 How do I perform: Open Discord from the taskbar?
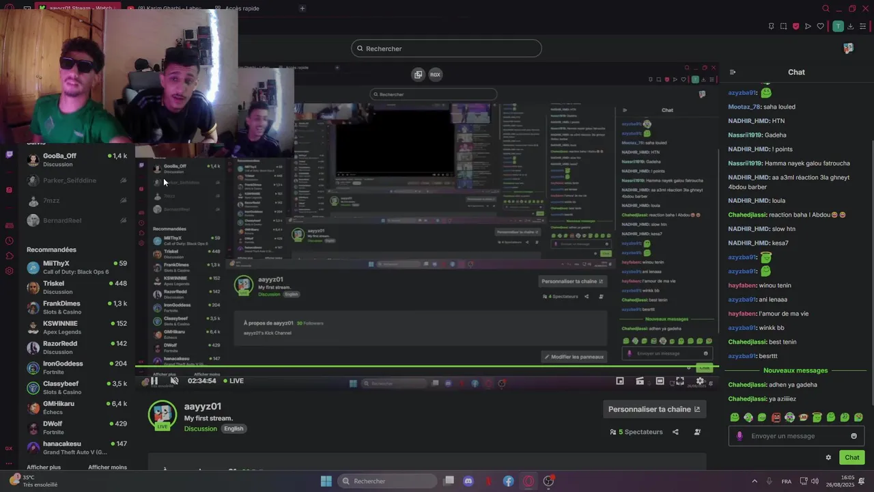pos(468,481)
